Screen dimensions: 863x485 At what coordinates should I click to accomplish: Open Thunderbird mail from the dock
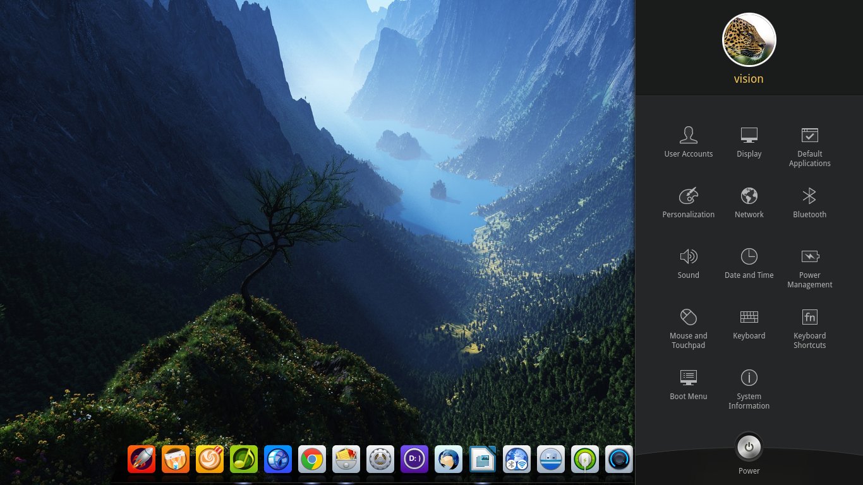[449, 459]
